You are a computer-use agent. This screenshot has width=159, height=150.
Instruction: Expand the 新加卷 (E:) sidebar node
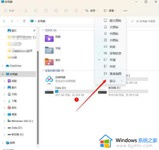pyautogui.click(x=4, y=134)
